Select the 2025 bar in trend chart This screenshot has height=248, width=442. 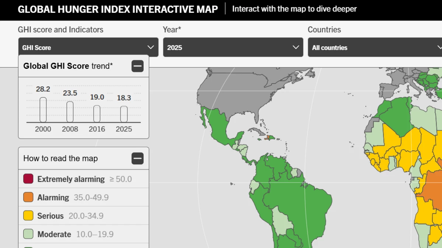point(124,114)
